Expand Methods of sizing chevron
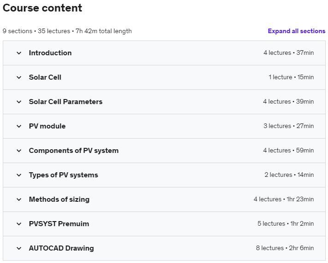This screenshot has height=263, width=328. point(19,199)
